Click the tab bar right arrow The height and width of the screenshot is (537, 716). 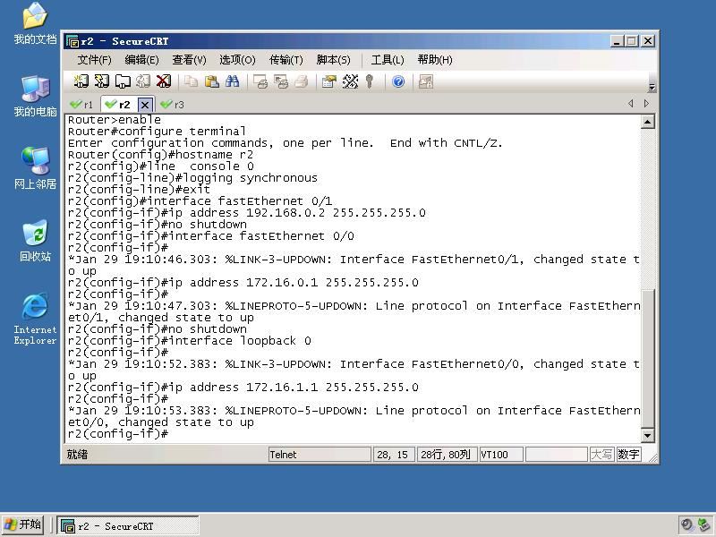pyautogui.click(x=646, y=104)
